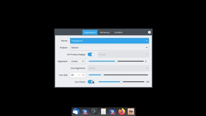Close the dock preferences window
Image resolution: width=206 pixels, height=116 pixels.
[149, 32]
